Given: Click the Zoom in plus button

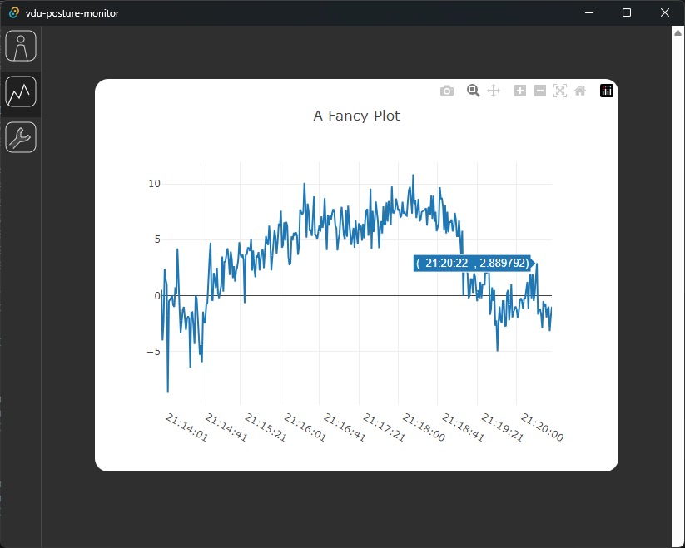Looking at the screenshot, I should [x=520, y=91].
